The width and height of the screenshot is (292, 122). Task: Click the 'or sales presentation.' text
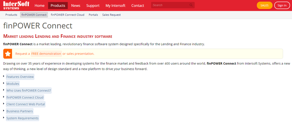[78, 54]
